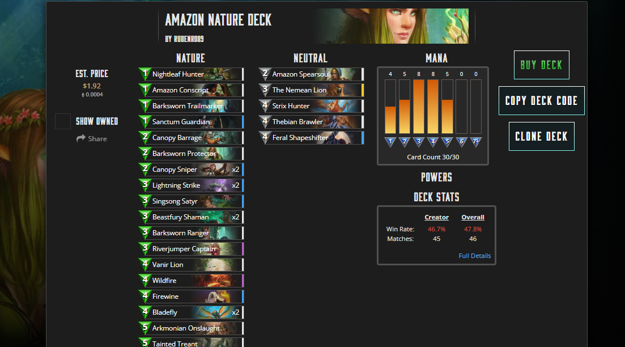Select the mana 5 gem icon
Viewport: 625px width, 347px height.
447,142
